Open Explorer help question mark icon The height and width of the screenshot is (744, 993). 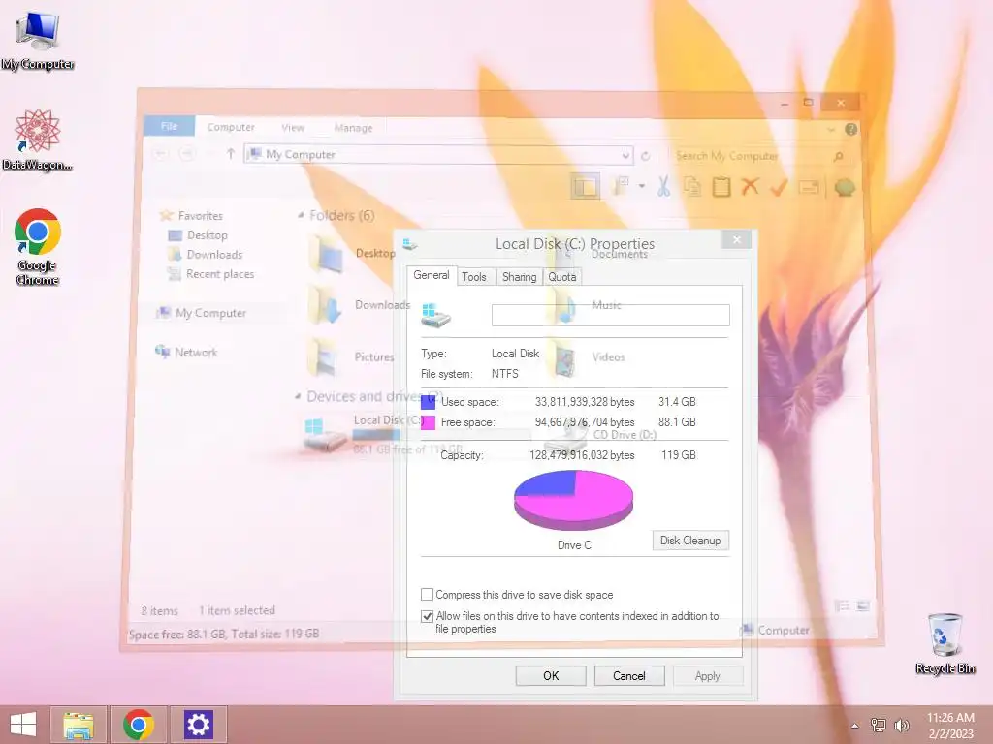point(850,129)
